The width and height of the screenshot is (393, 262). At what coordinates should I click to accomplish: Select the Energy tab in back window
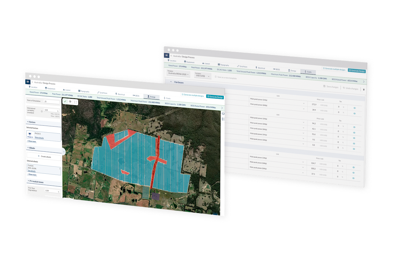pos(292,71)
